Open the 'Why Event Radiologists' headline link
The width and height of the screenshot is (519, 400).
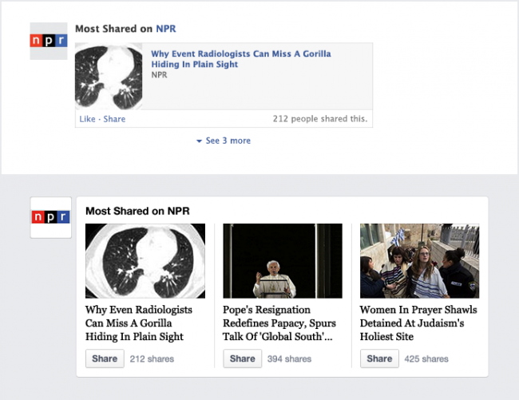[240, 59]
